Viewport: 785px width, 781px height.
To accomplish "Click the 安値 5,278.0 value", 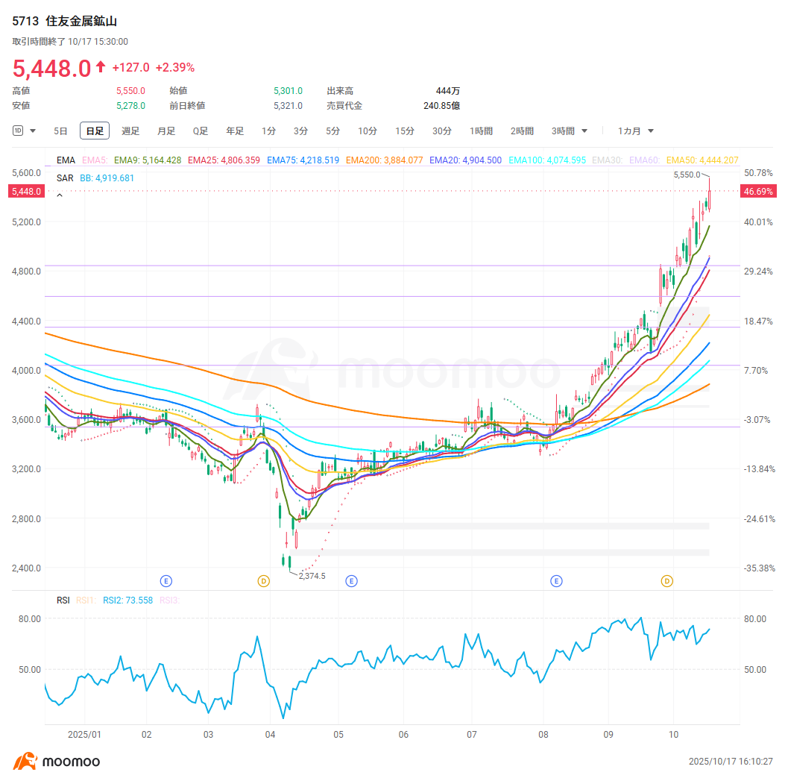I will click(130, 106).
